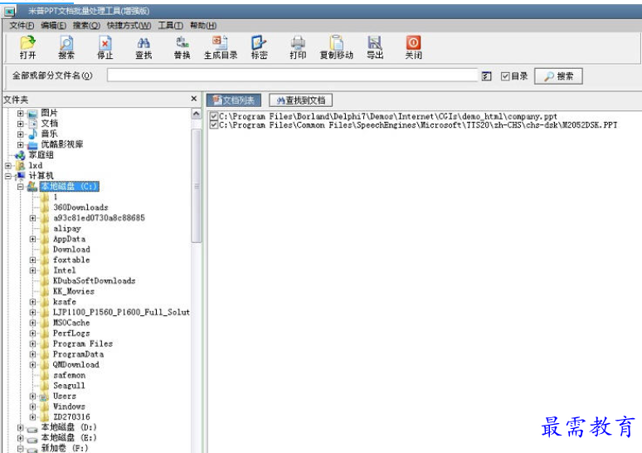
Task: Uncheck the M2052DSK.PPT file checkbox
Action: click(213, 125)
